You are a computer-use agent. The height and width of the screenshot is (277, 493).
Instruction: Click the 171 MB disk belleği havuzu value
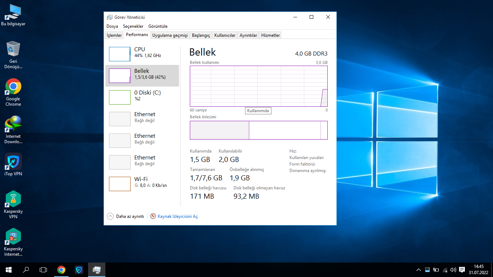[202, 196]
